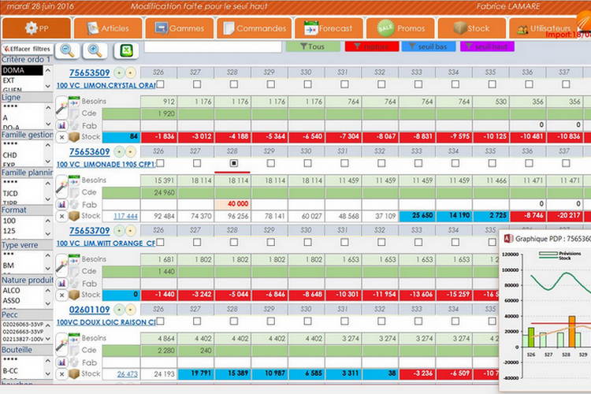Screen dimensions: 591x394
Task: Uncheck the S28 checkbox for article 75653609
Action: tap(232, 163)
